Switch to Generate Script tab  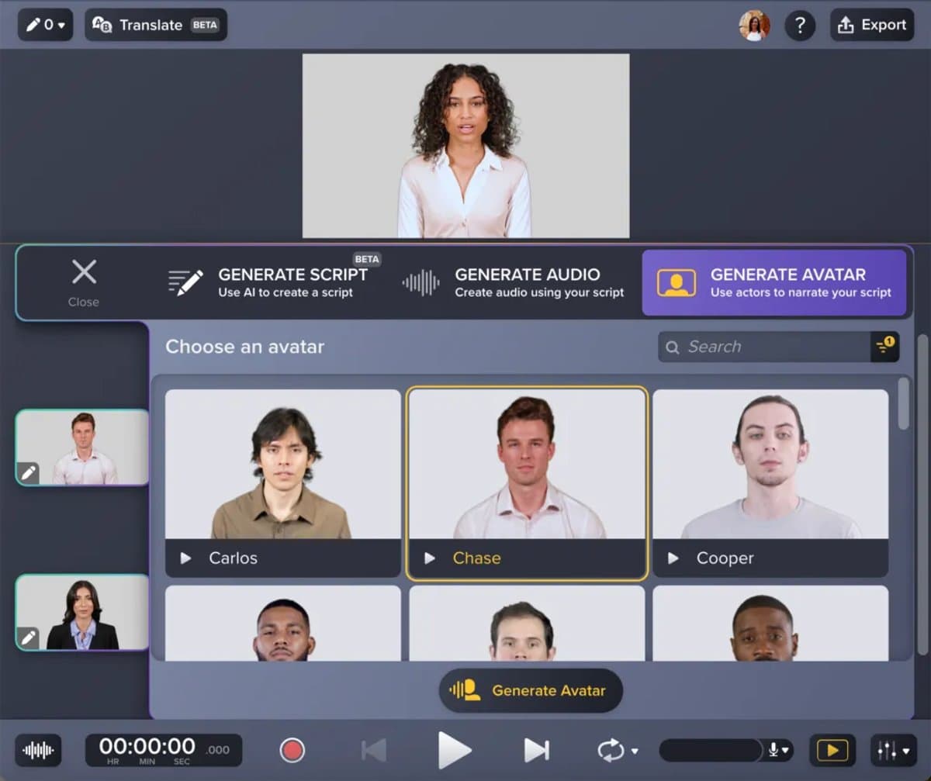pyautogui.click(x=268, y=282)
